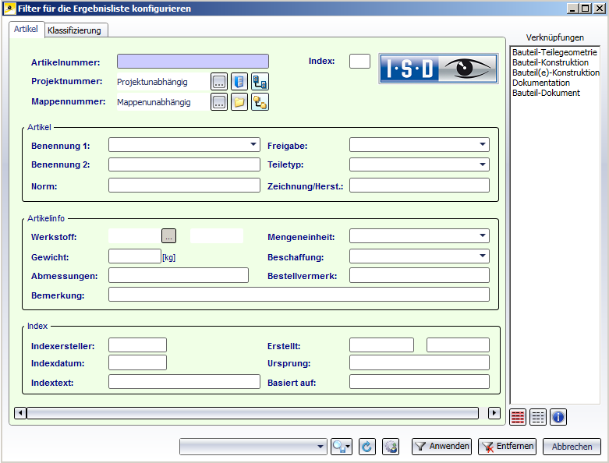Screen dimensions: 609x463
Task: Click the folder structure icon beside Mappennummer
Action: [x=260, y=102]
